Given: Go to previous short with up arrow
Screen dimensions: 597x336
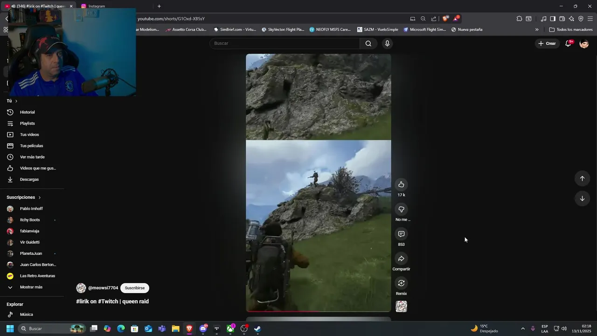Looking at the screenshot, I should pos(582,178).
